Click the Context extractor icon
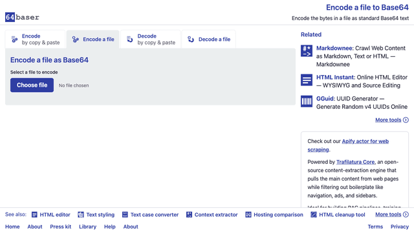The width and height of the screenshot is (414, 233). pos(189,214)
